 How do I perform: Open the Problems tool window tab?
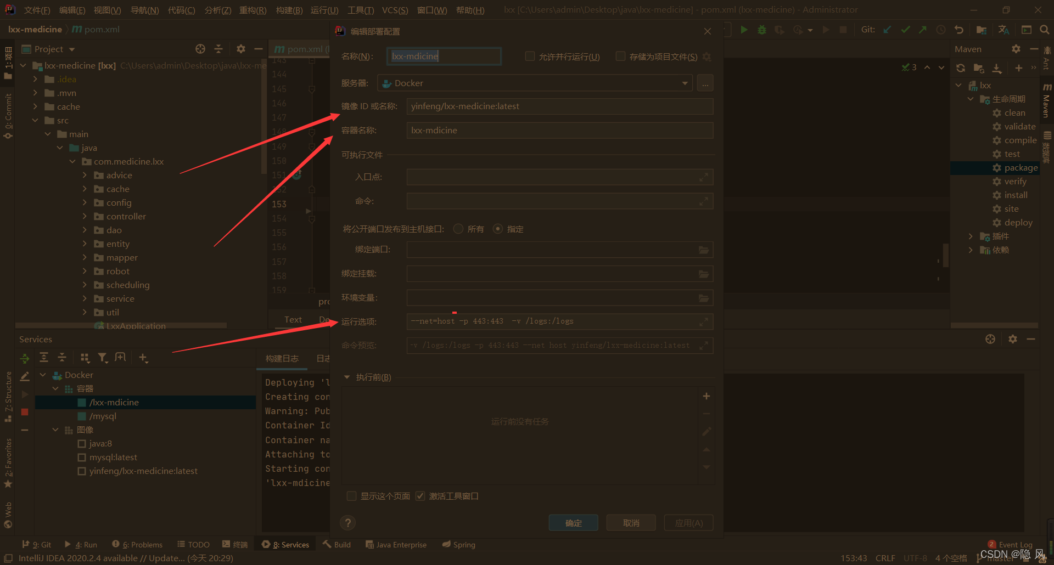click(x=137, y=545)
